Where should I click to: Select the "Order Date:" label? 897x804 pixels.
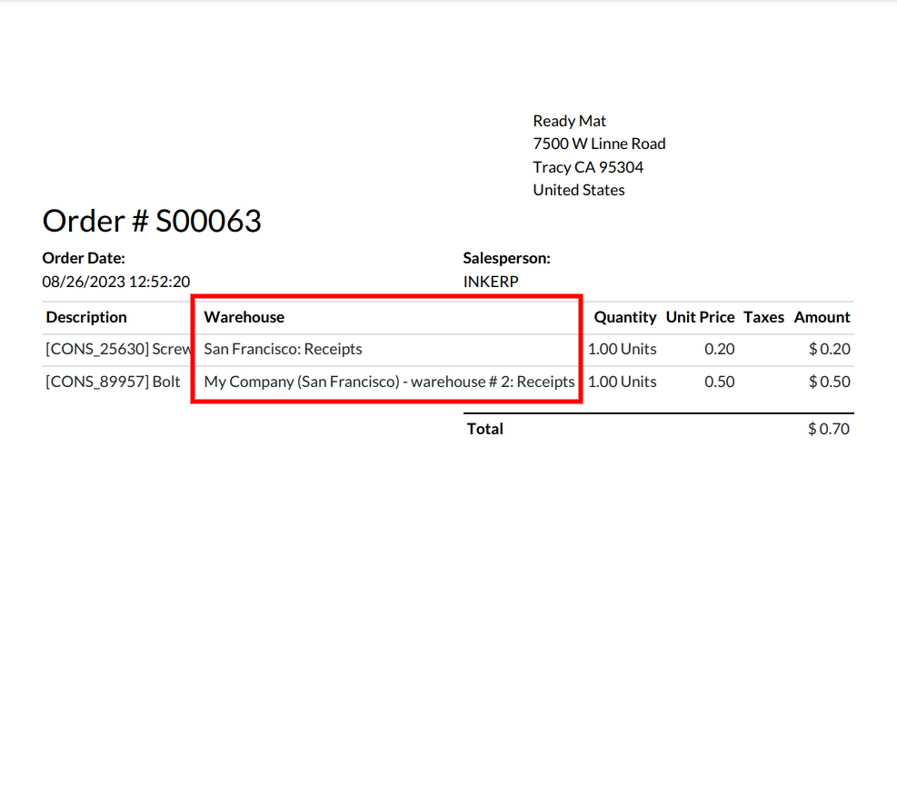coord(84,259)
